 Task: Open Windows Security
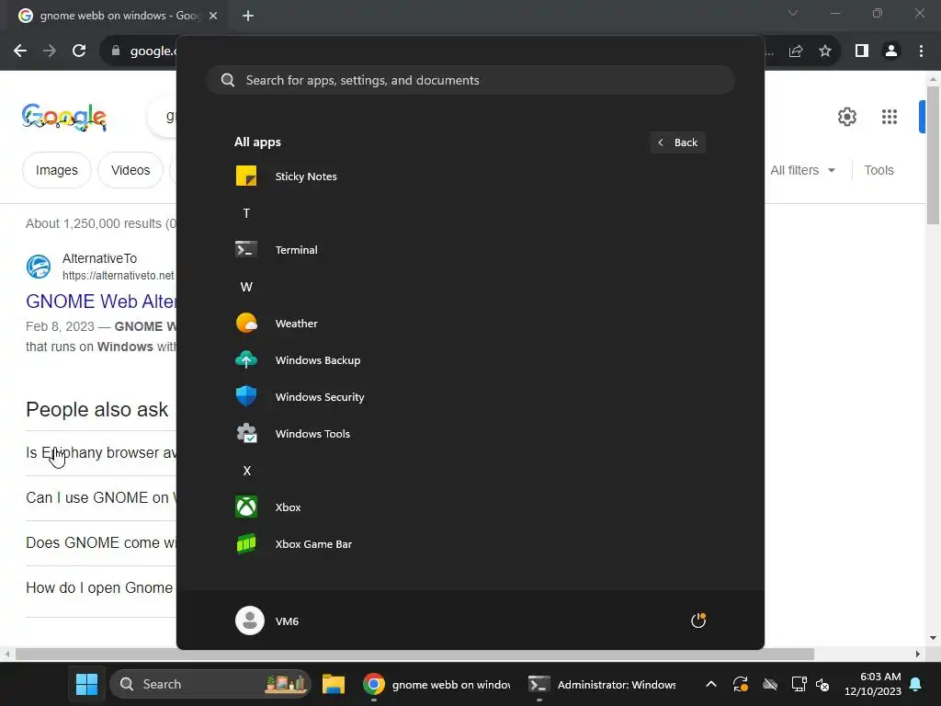tap(470, 397)
